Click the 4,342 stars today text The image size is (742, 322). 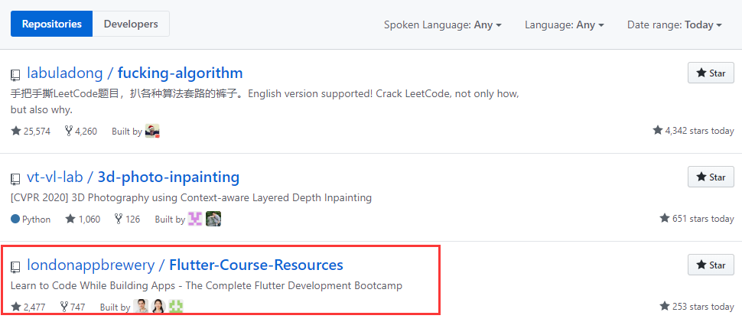(699, 131)
